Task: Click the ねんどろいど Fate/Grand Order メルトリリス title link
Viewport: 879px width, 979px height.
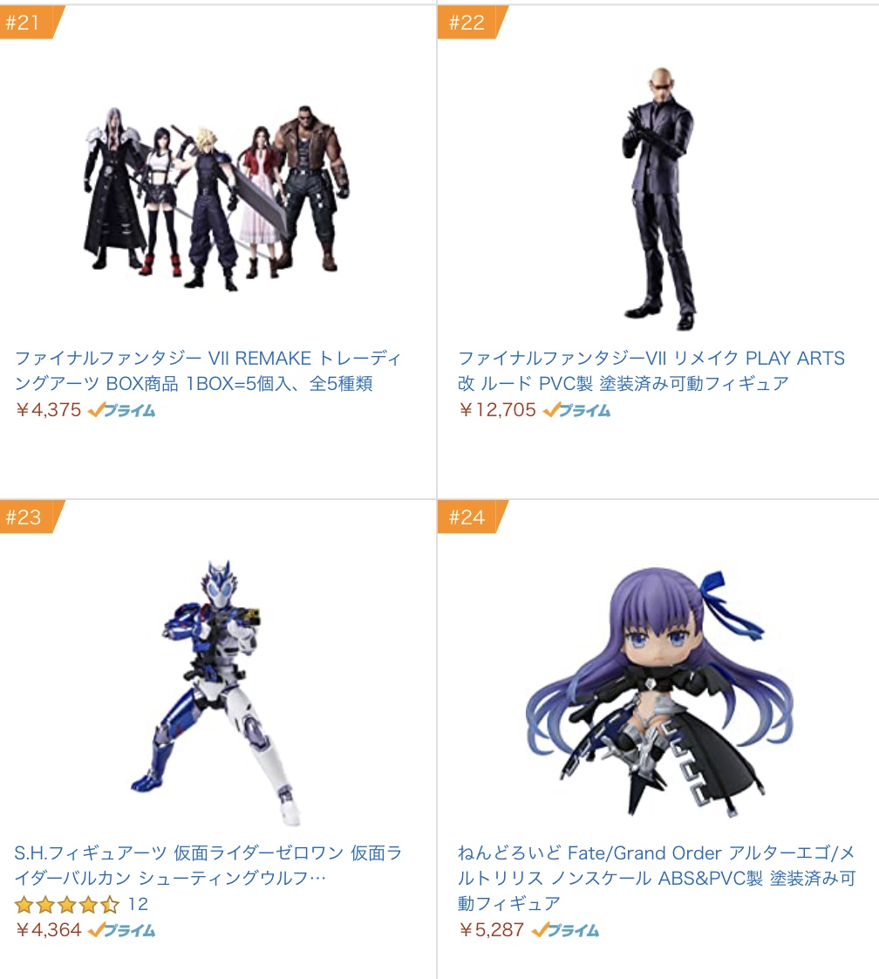Action: tap(657, 878)
